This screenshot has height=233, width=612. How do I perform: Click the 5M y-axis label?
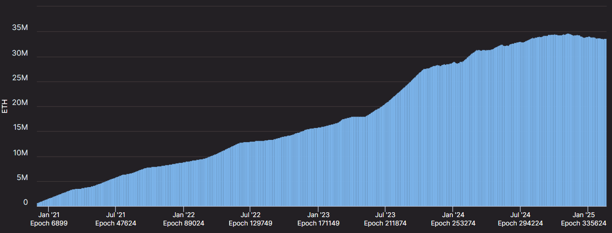click(x=23, y=178)
